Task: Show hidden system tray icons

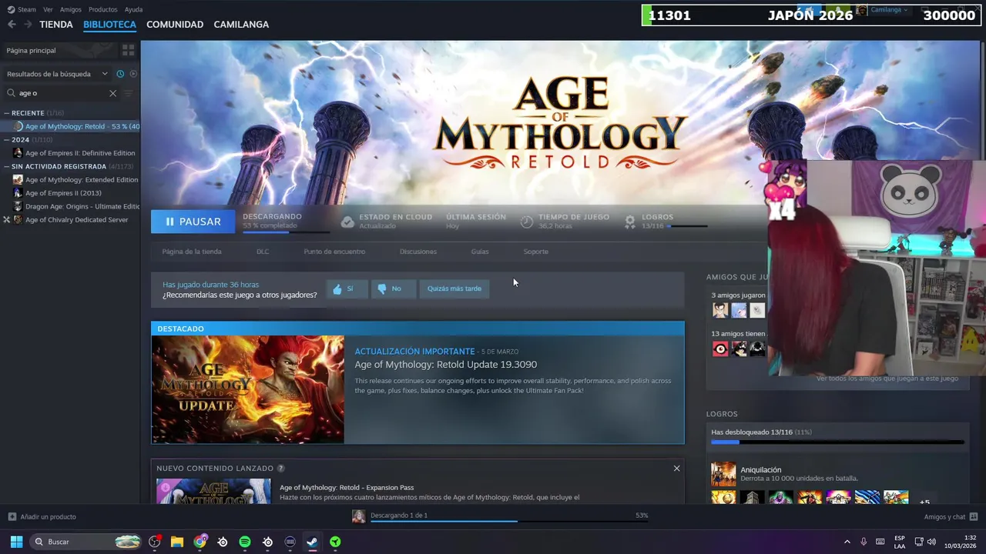Action: coord(847,542)
